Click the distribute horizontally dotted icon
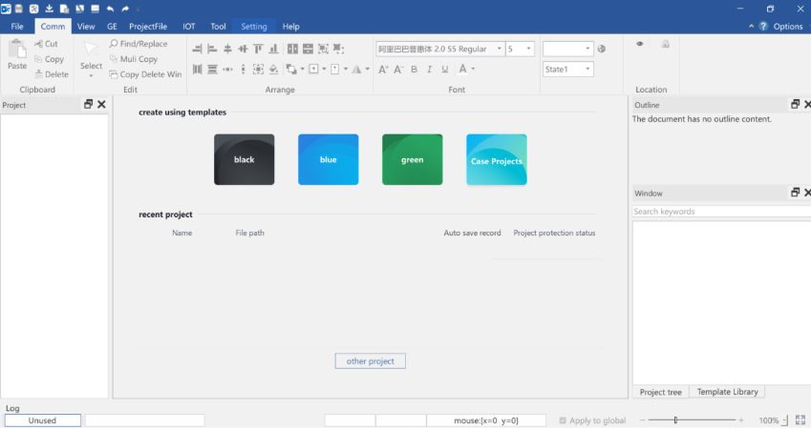The image size is (811, 429). click(227, 70)
